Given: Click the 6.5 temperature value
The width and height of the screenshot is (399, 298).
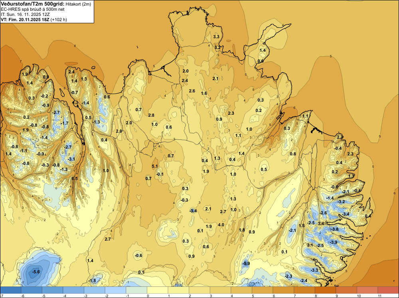Looking at the screenshot, I should pos(75,178).
